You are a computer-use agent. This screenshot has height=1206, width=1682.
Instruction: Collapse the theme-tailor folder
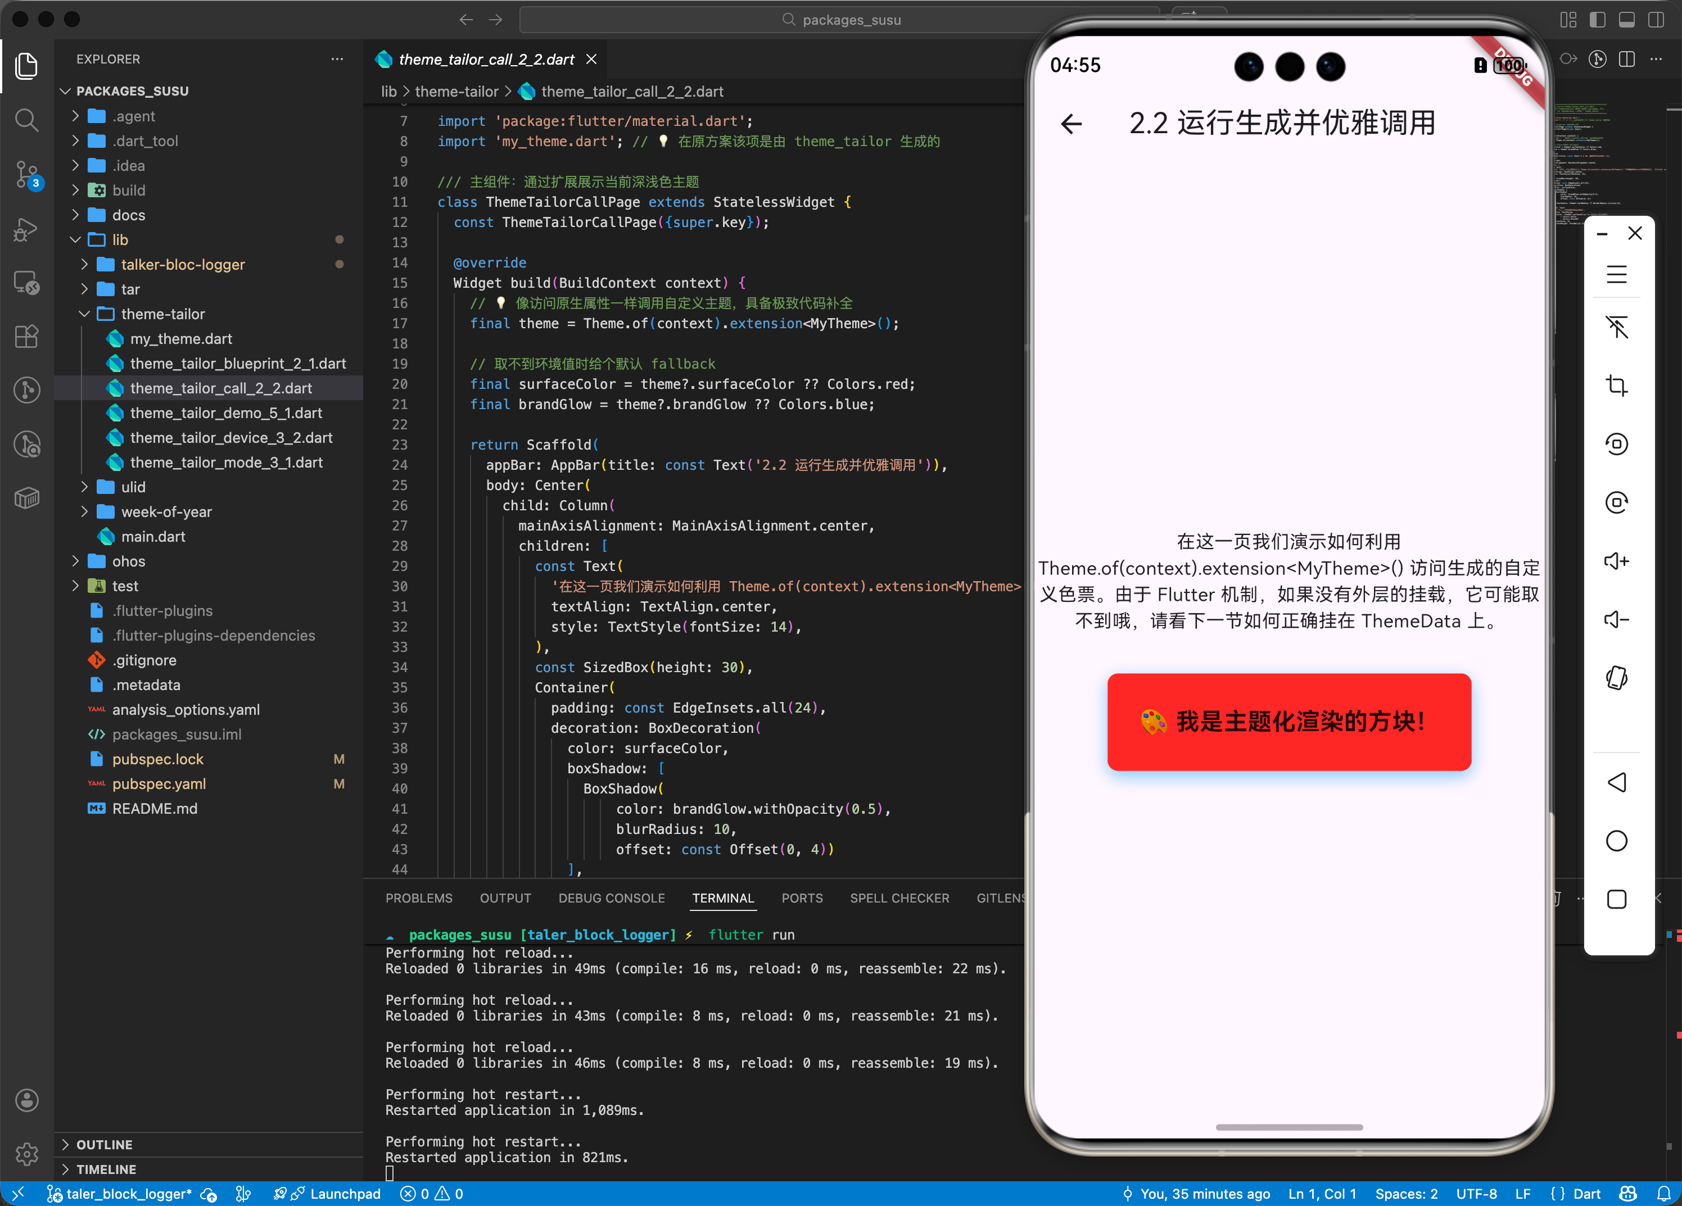click(x=162, y=314)
